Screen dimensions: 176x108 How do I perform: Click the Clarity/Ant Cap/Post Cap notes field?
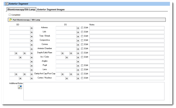pyautogui.click(x=127, y=74)
